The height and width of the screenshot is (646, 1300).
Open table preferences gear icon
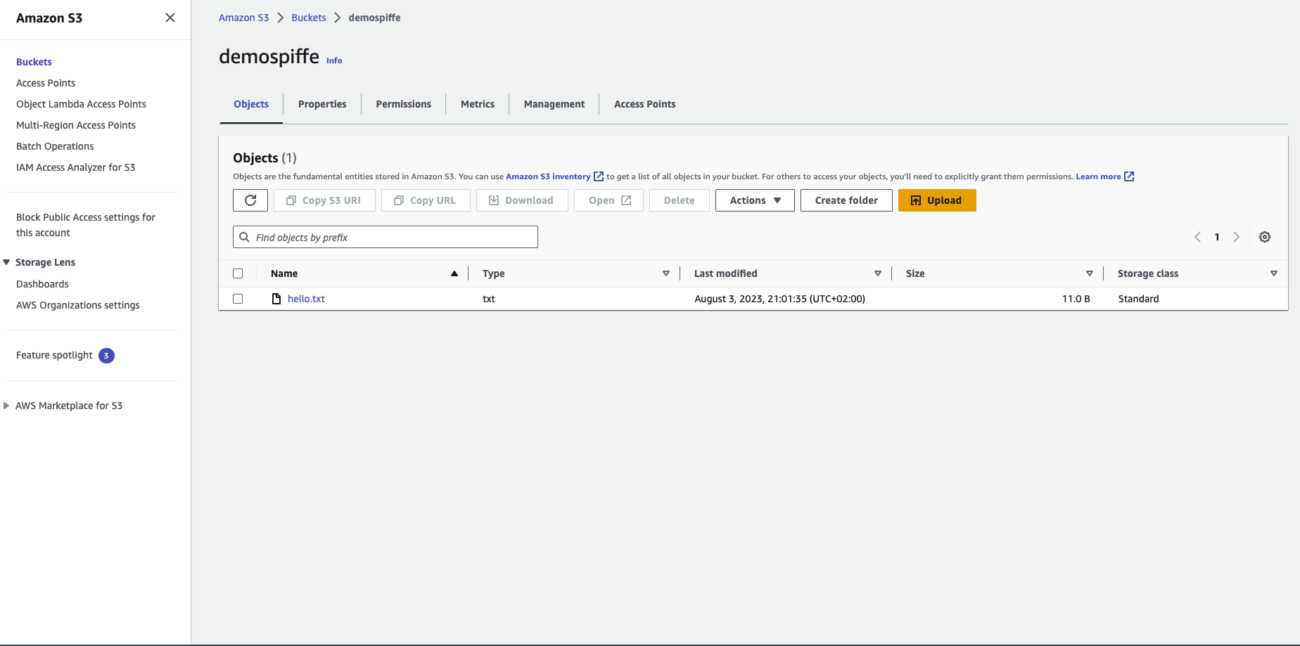coord(1265,237)
